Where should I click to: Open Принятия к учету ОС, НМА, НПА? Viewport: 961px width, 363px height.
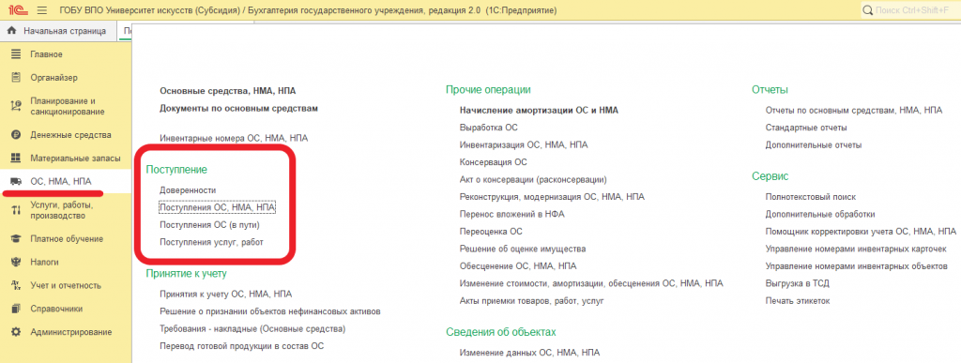(225, 294)
